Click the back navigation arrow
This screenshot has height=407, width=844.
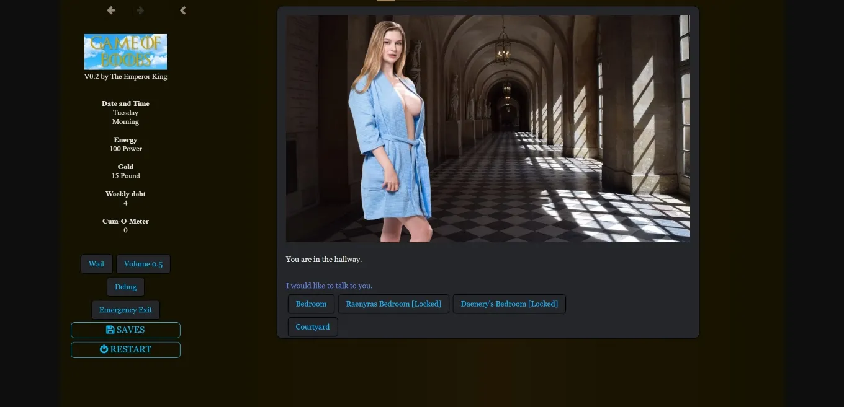coord(110,11)
